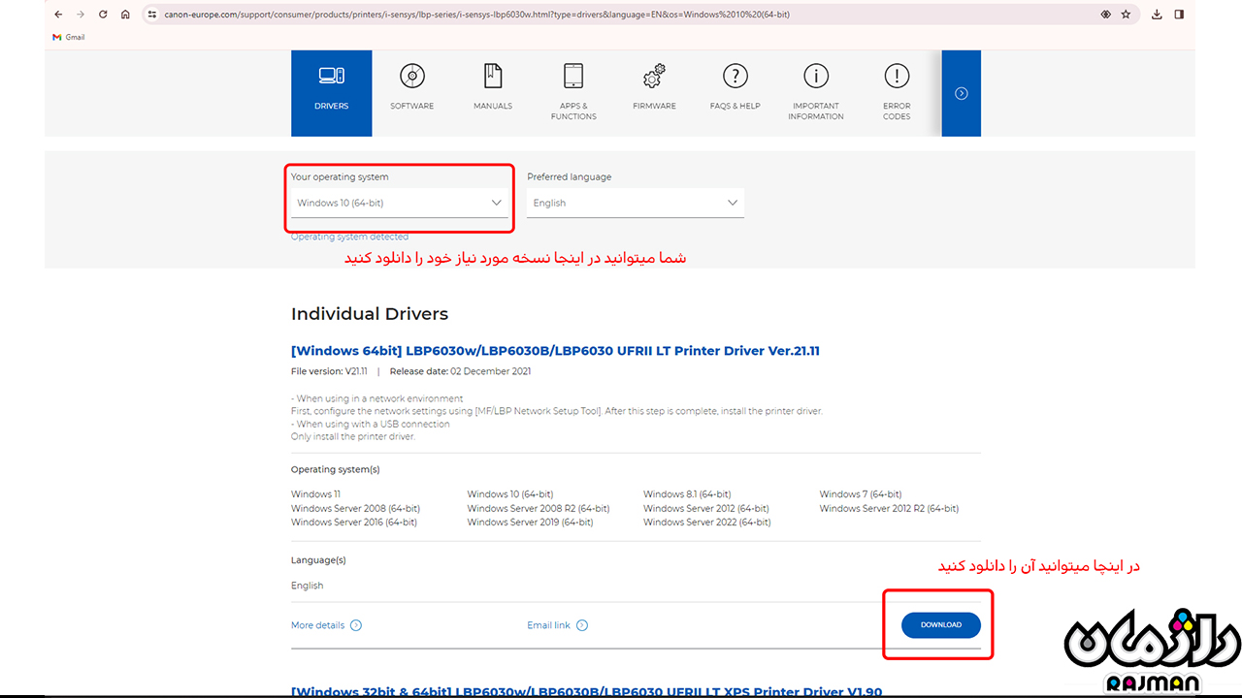Viewport: 1242px width, 698px height.
Task: Switch to SOFTWARE tab label
Action: [x=411, y=106]
